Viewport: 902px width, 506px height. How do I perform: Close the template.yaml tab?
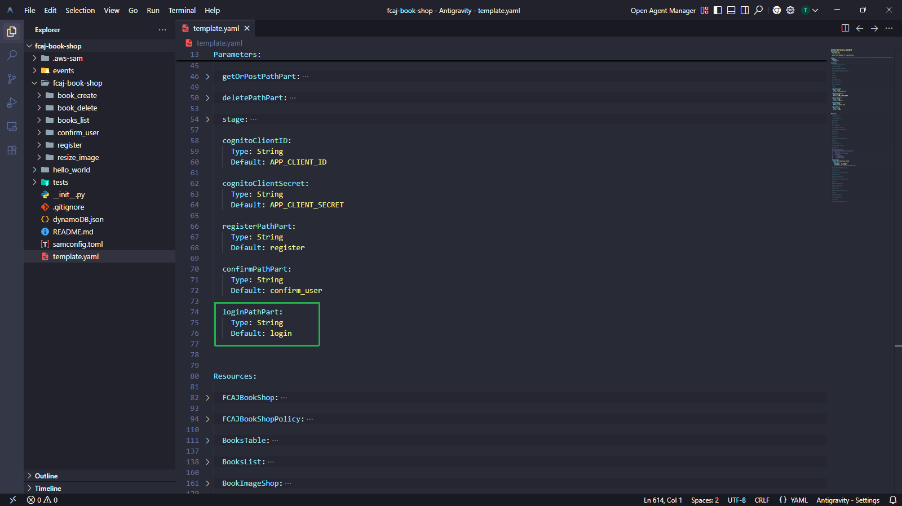[247, 28]
